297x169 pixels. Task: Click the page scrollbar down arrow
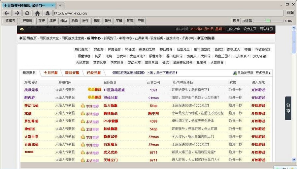click(x=294, y=160)
